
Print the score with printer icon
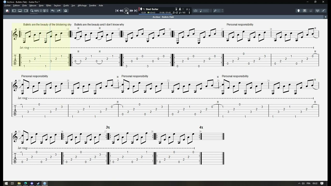pos(65,11)
